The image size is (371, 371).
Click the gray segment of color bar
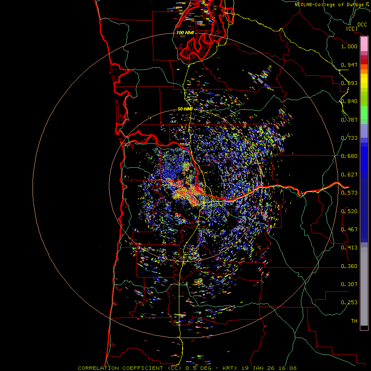point(364,286)
